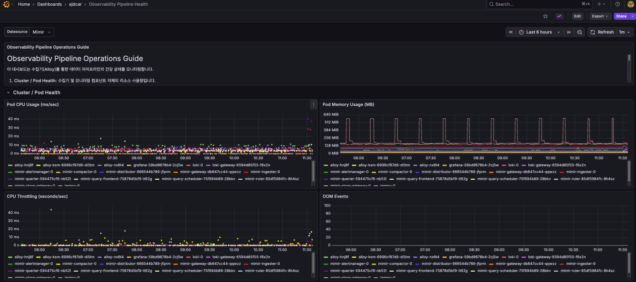
Task: Click the Pod Memory Usage legend scrollbar
Action: (x=629, y=173)
